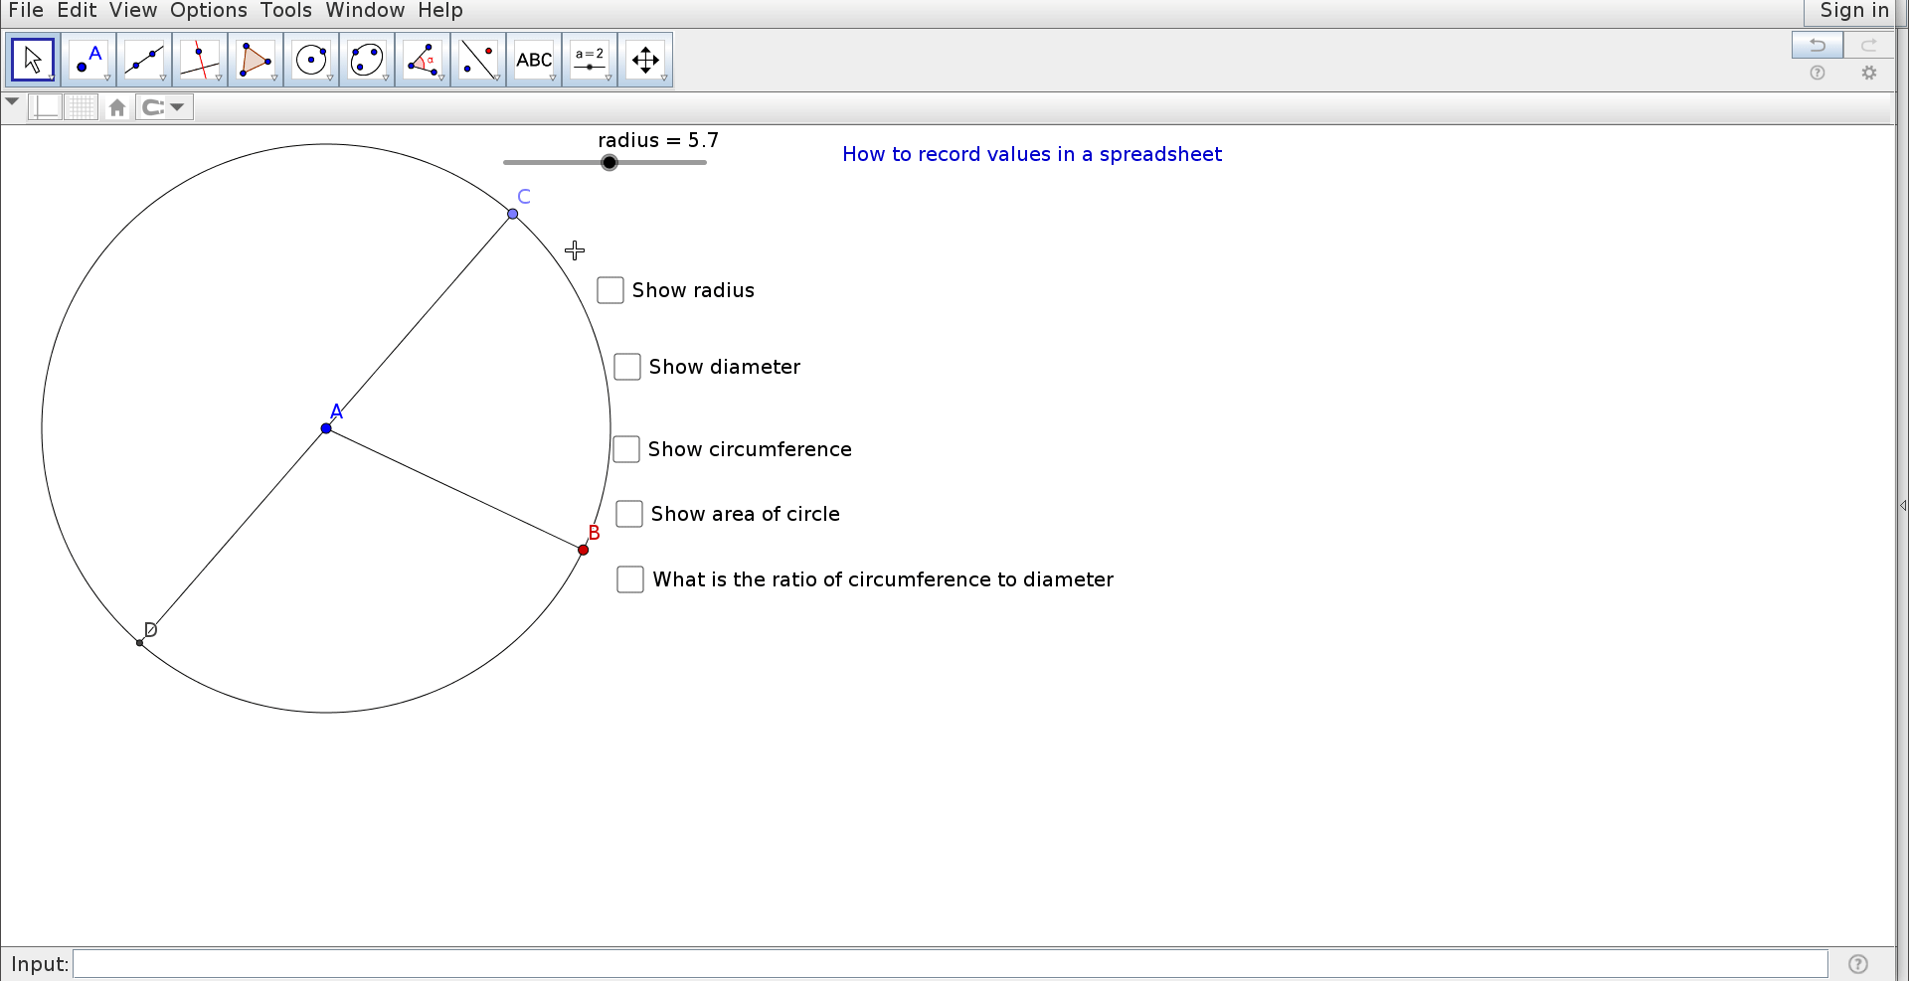Open the Options menu
Viewport: 1909px width, 981px height.
[209, 11]
